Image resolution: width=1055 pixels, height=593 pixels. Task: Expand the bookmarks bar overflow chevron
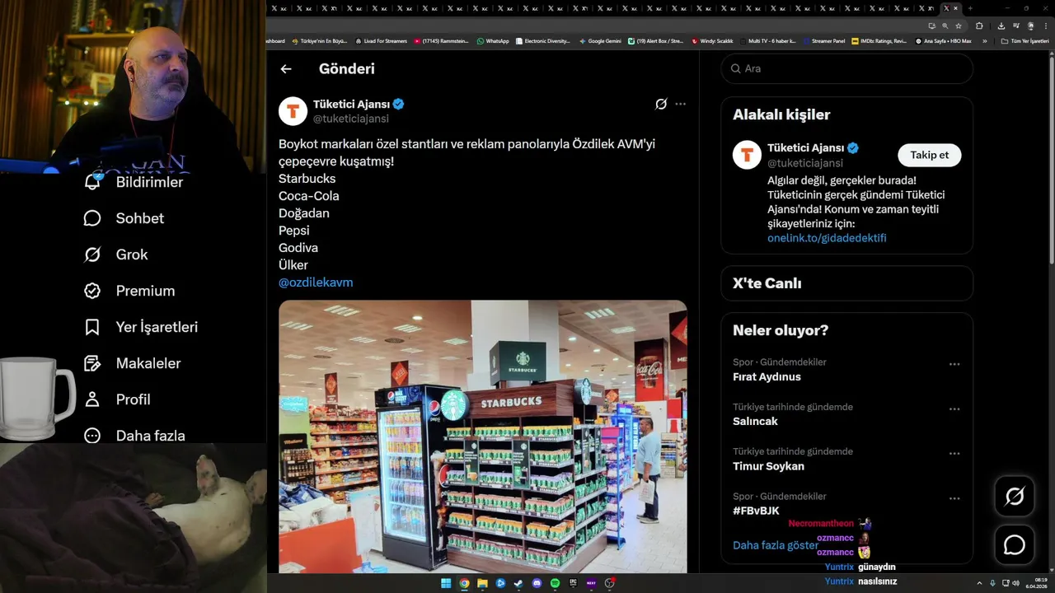(984, 40)
